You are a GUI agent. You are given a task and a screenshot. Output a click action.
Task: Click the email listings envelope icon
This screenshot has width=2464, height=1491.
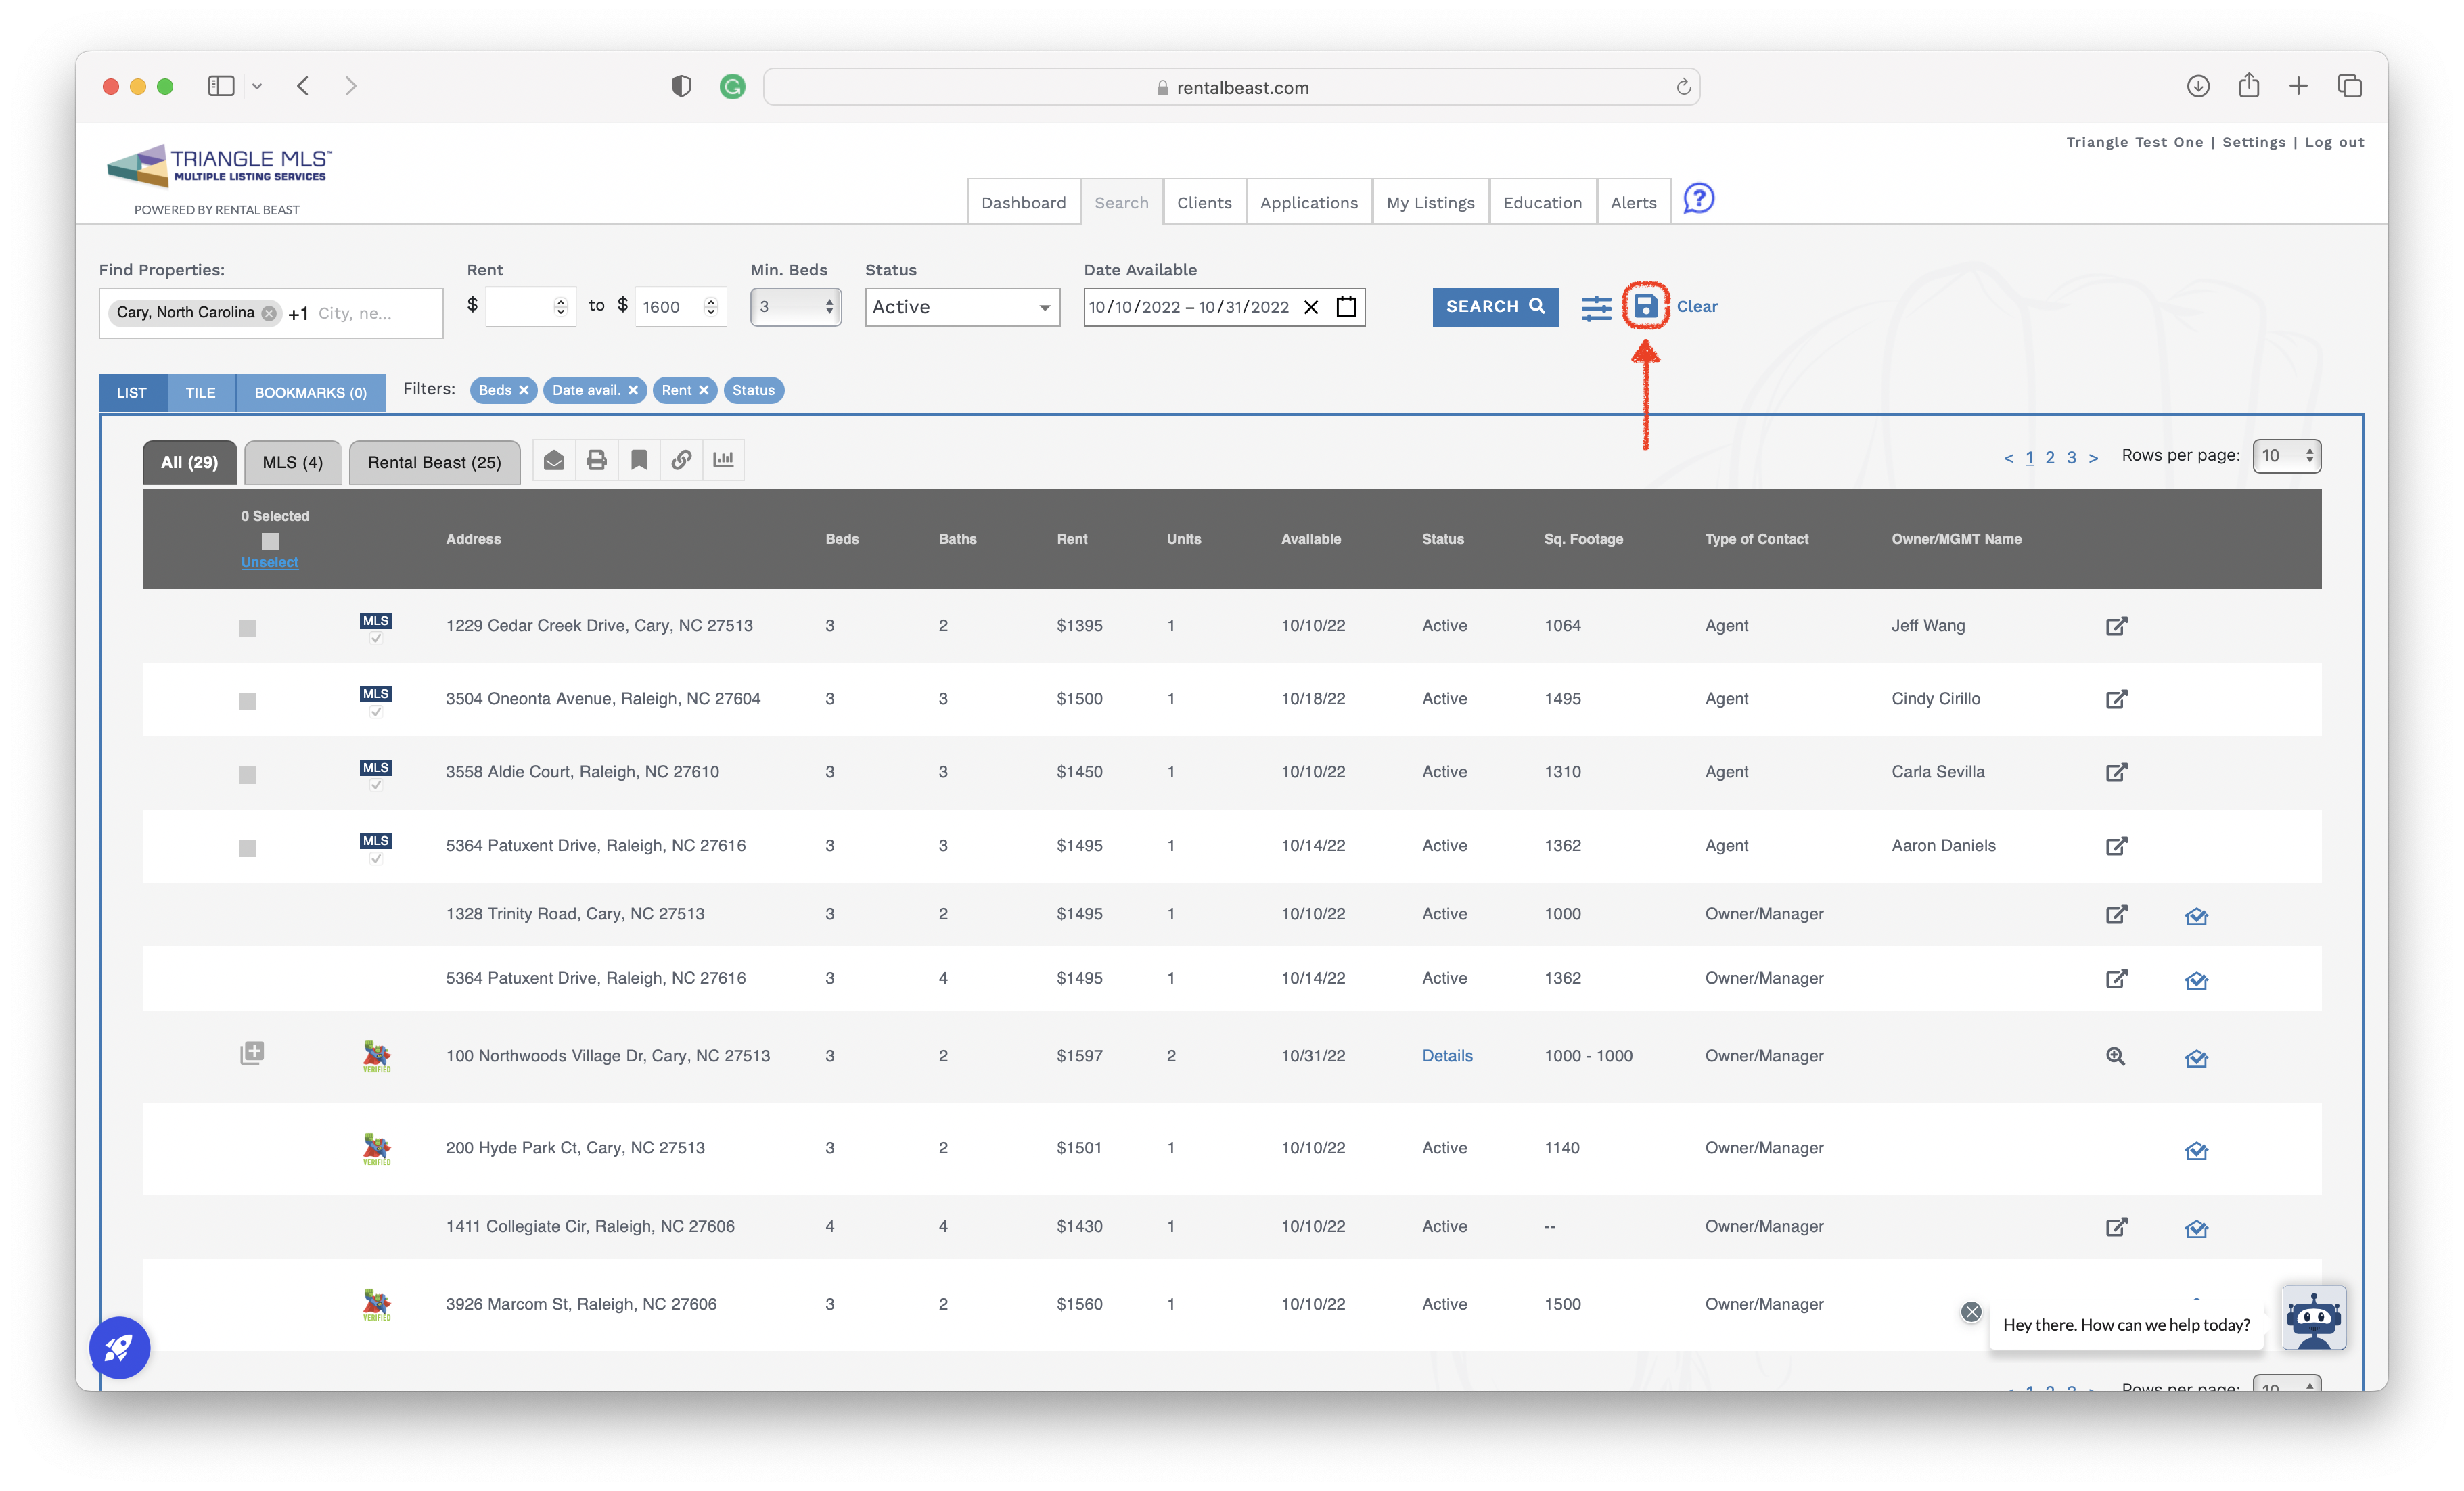pos(554,460)
